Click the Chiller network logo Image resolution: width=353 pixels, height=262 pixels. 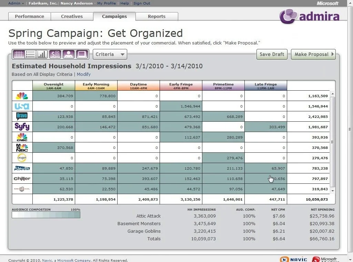(x=22, y=179)
